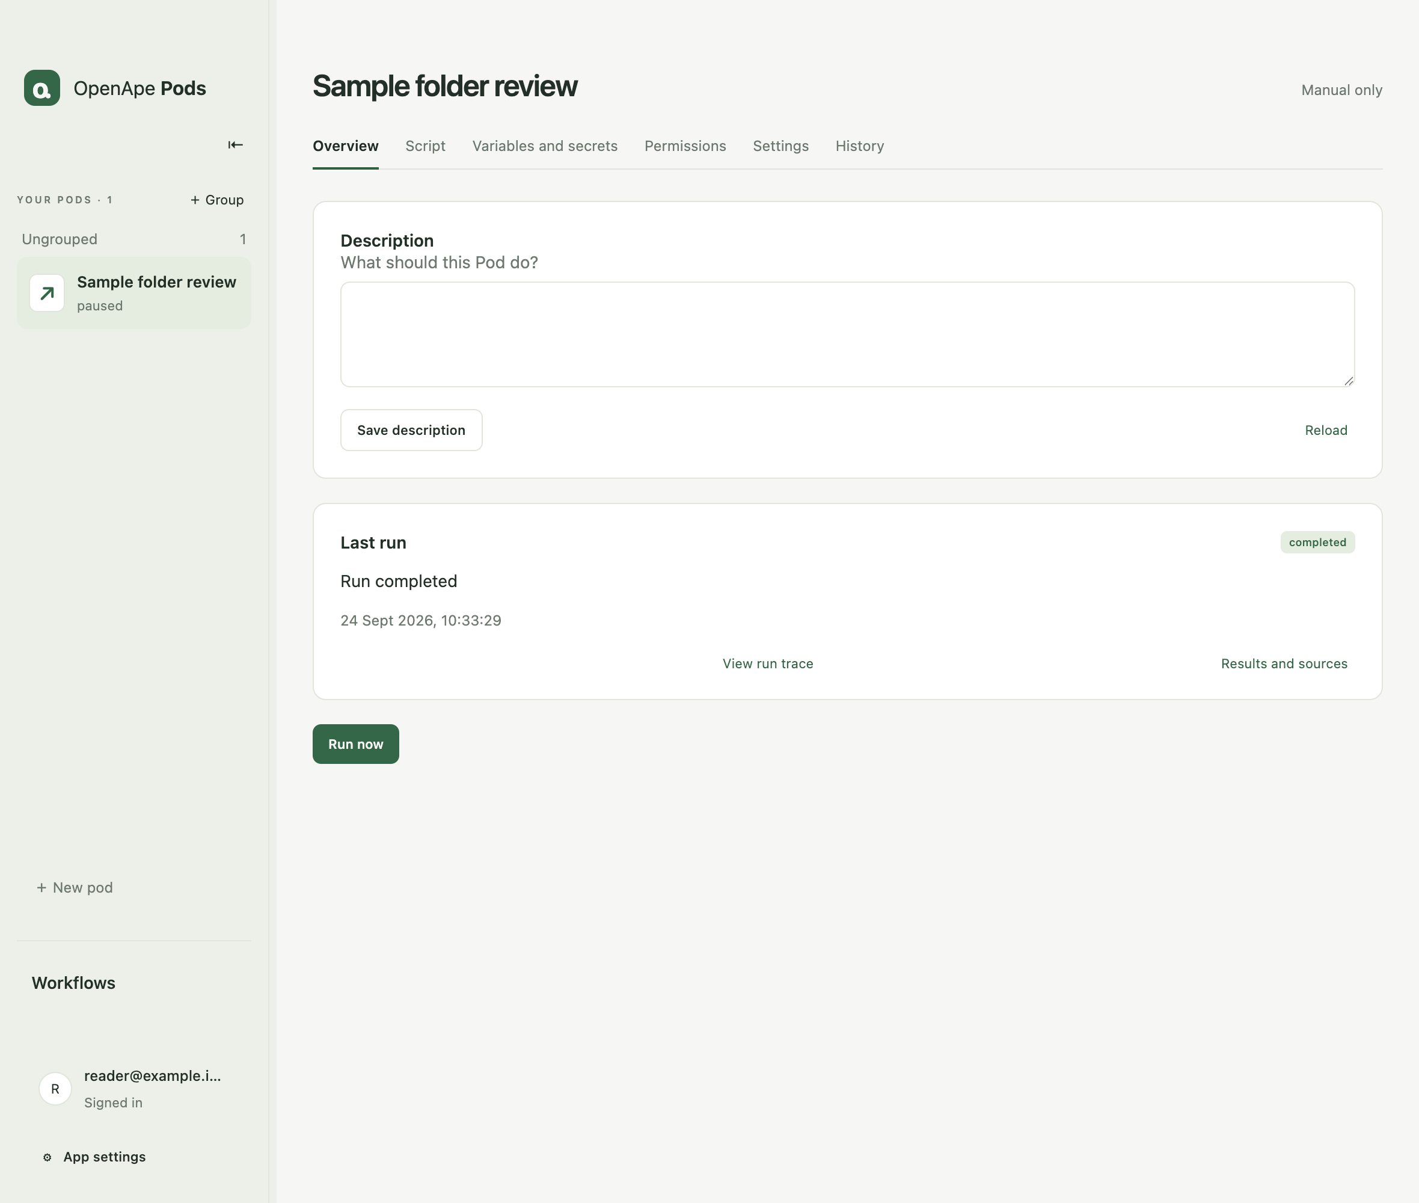Open the Permissions tab
This screenshot has width=1419, height=1203.
(685, 146)
